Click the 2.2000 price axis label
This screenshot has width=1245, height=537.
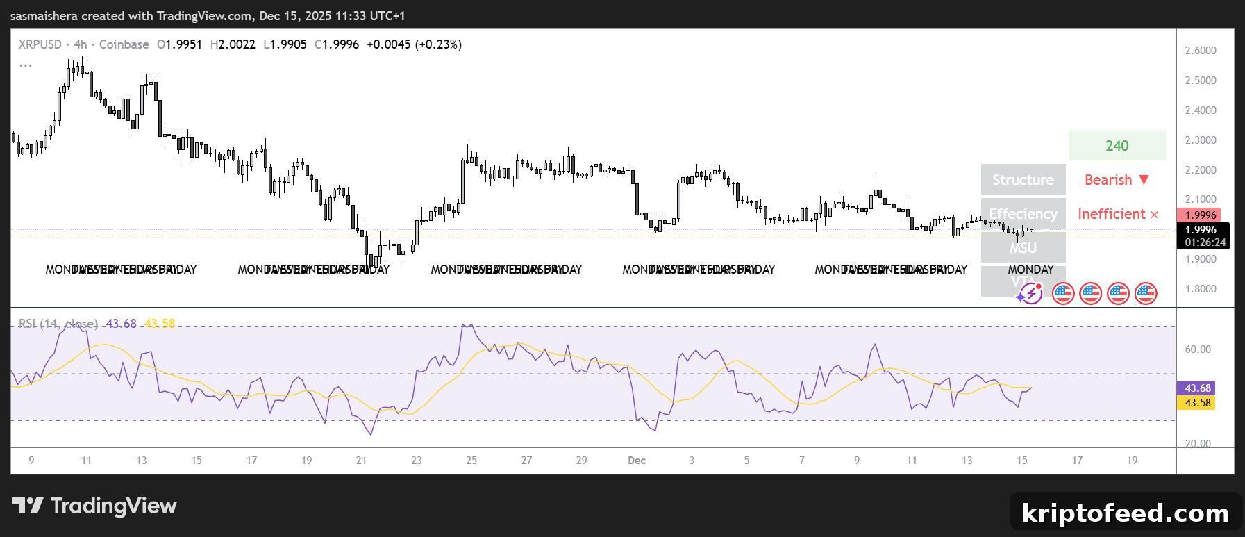tap(1201, 170)
